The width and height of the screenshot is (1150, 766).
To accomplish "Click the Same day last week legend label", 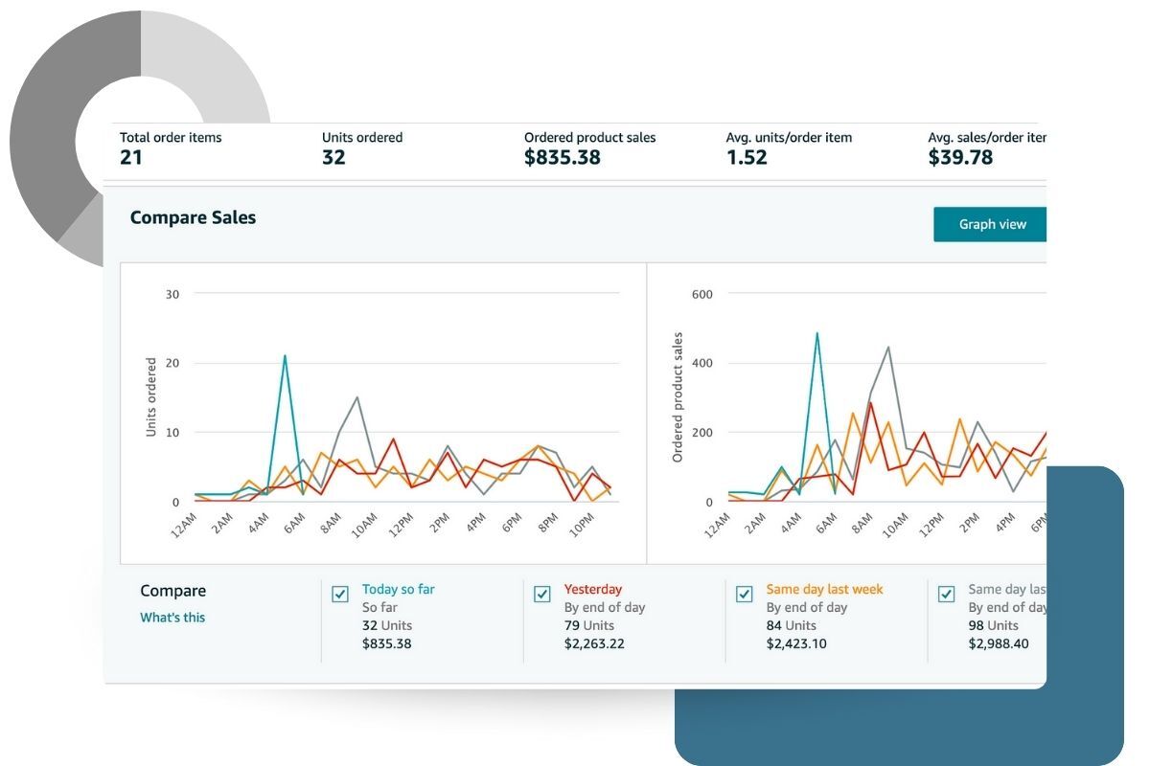I will tap(824, 590).
